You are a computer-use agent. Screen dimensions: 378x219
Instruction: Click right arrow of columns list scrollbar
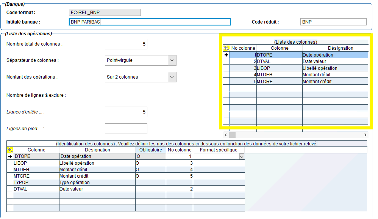[x=366, y=135]
